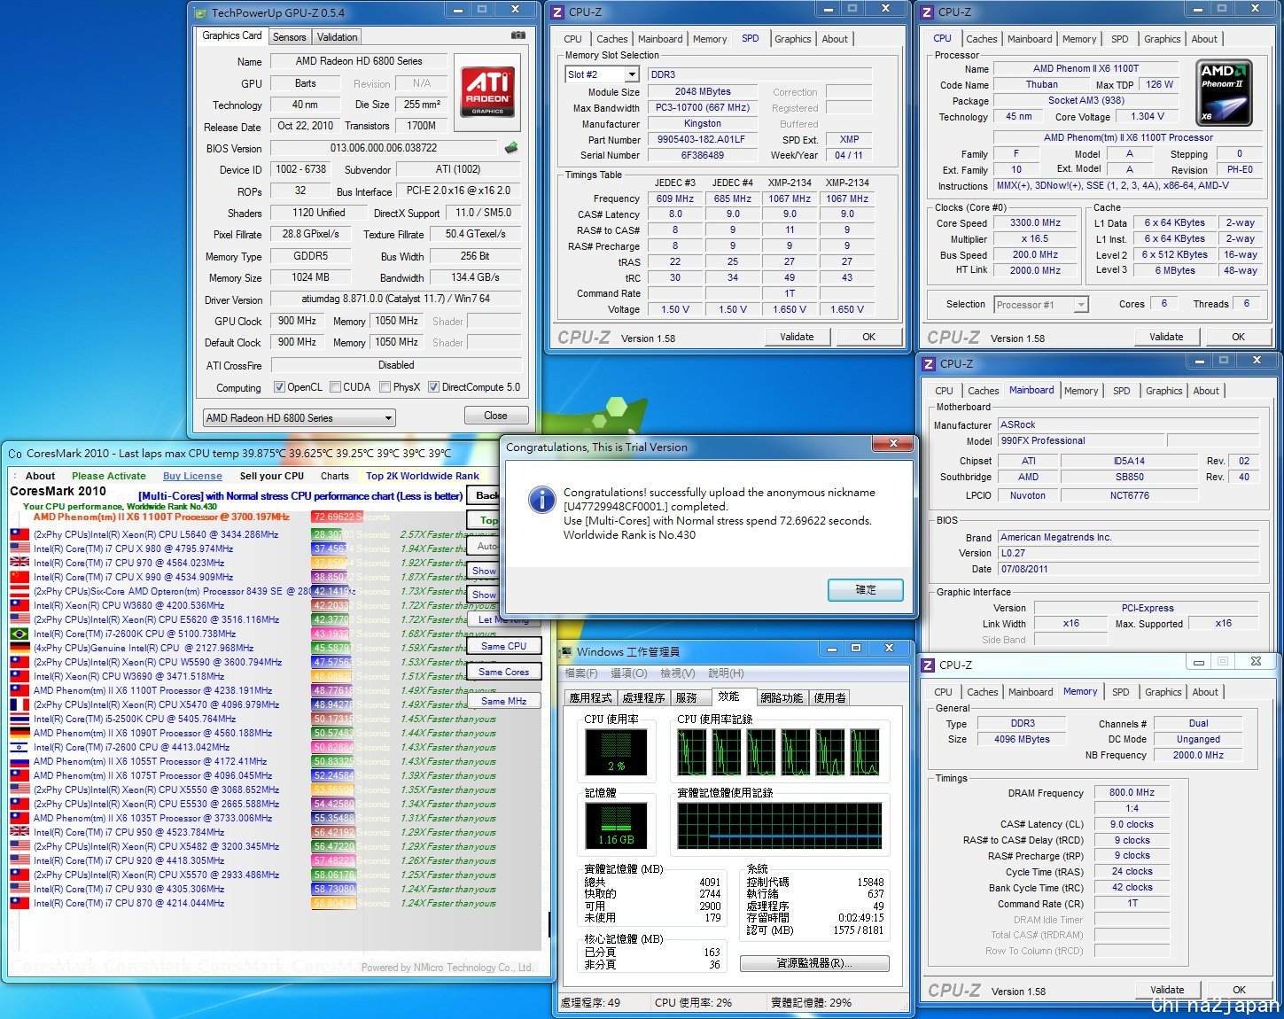Click the Close button in GPU-Z
Image resolution: width=1284 pixels, height=1019 pixels.
coord(496,416)
